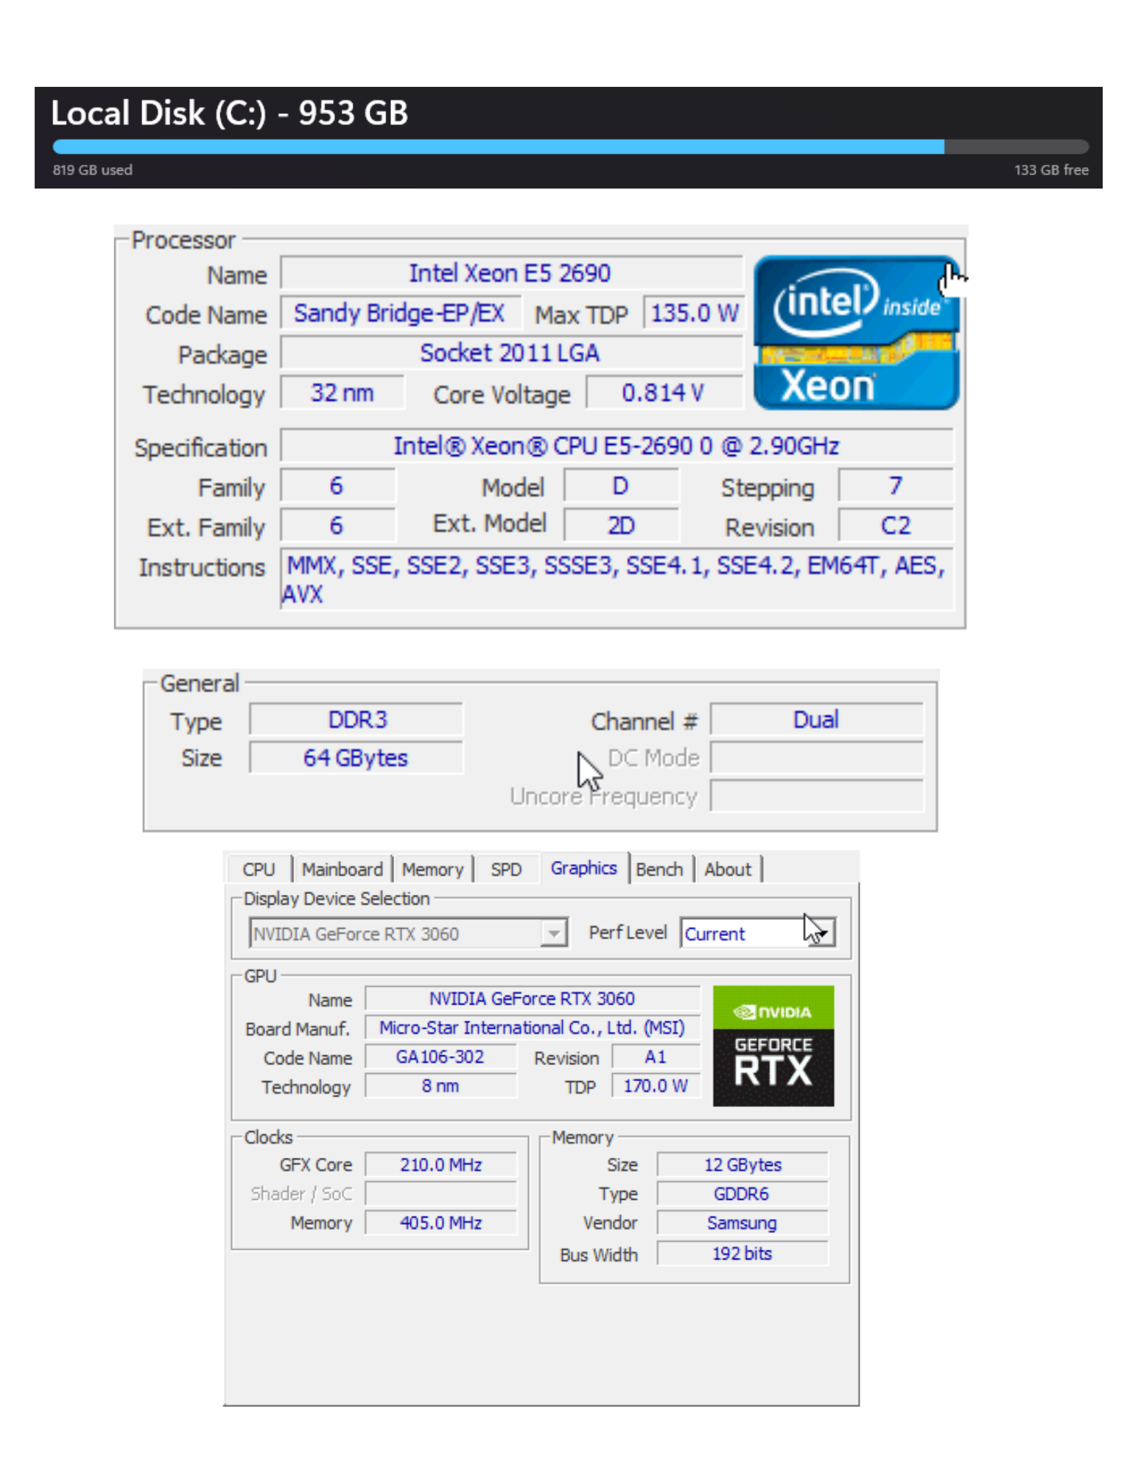The width and height of the screenshot is (1138, 1473).
Task: Open the Mainboard tab
Action: [x=342, y=869]
